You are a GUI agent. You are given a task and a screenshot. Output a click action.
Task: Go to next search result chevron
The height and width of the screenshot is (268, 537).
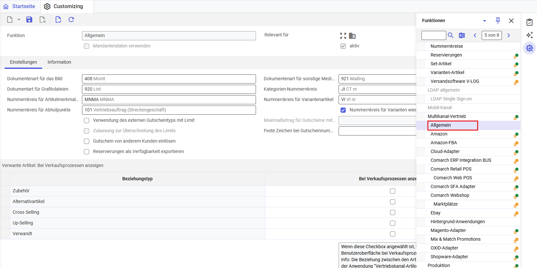pos(509,35)
